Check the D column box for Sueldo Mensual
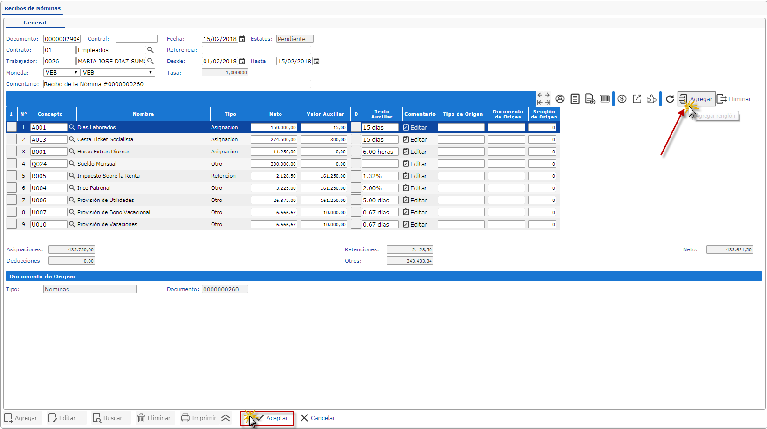 click(356, 164)
